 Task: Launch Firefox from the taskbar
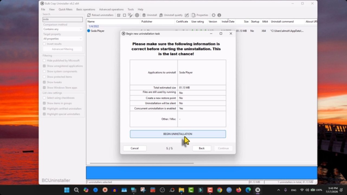(239, 190)
